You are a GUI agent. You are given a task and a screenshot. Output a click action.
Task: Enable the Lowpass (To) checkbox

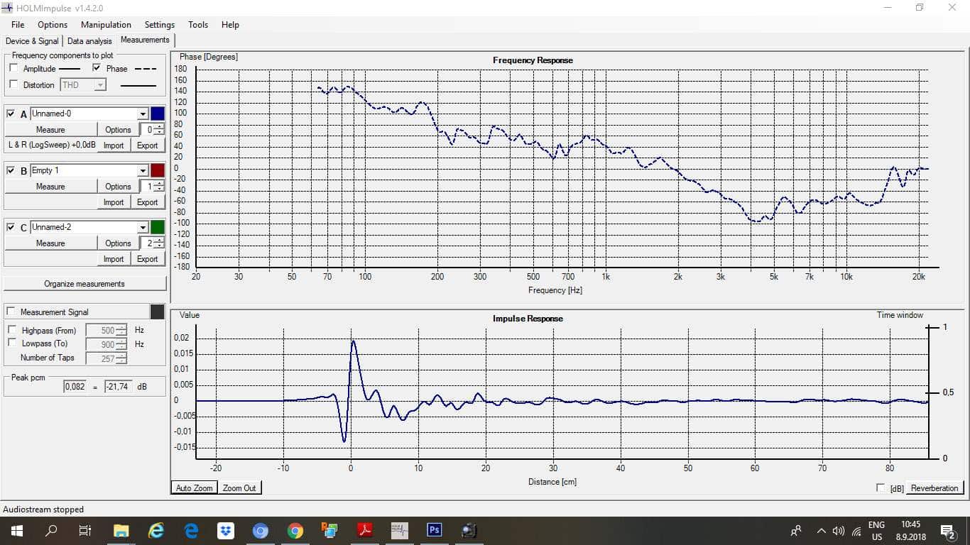[12, 343]
